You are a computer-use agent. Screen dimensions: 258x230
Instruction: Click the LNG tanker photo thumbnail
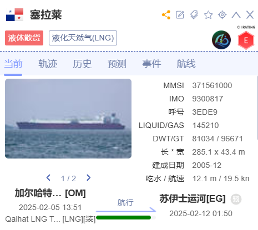coord(68,119)
